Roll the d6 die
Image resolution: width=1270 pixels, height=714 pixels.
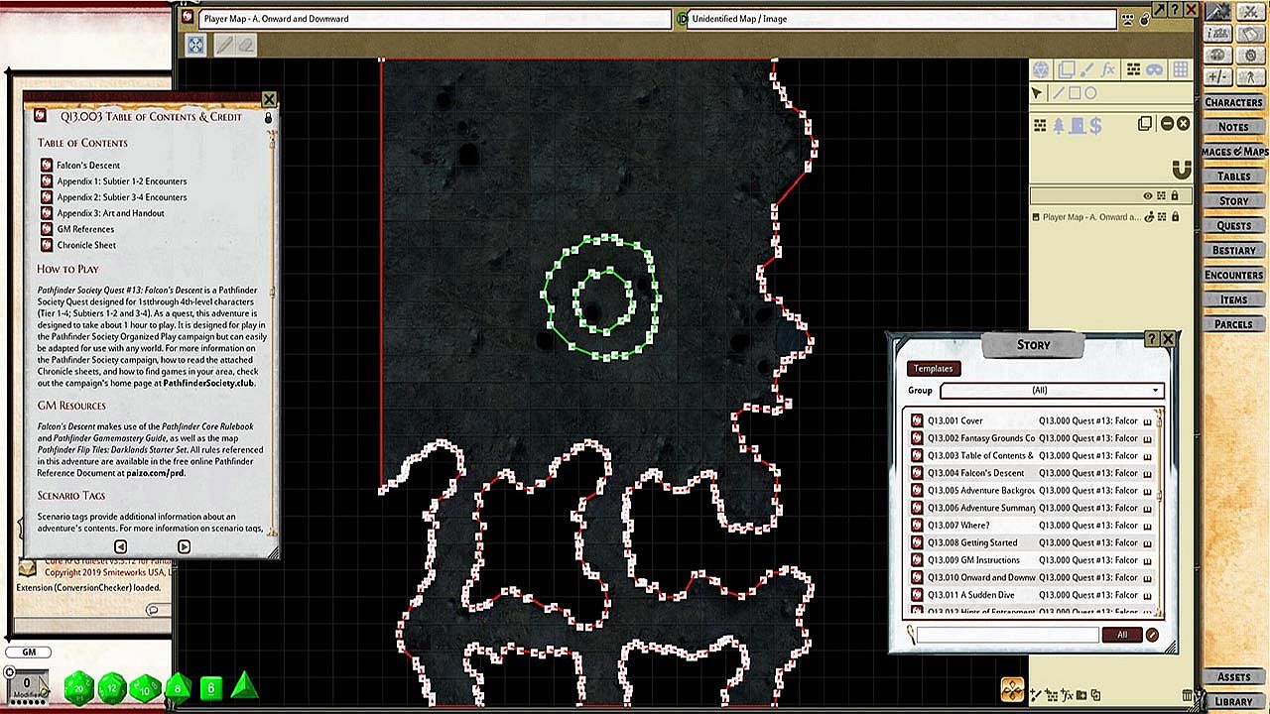(211, 687)
